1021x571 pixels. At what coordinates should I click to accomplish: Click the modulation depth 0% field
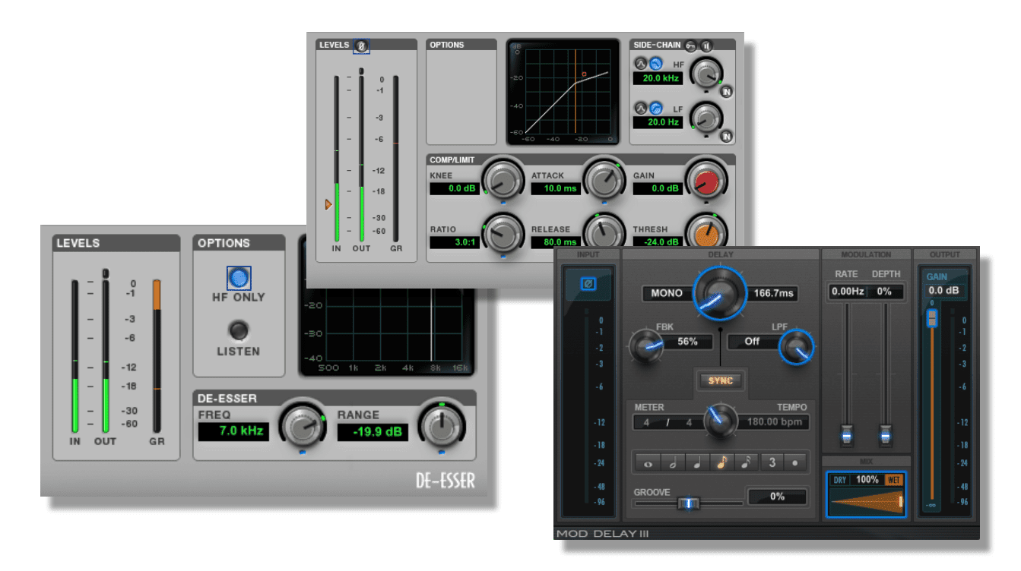point(885,292)
